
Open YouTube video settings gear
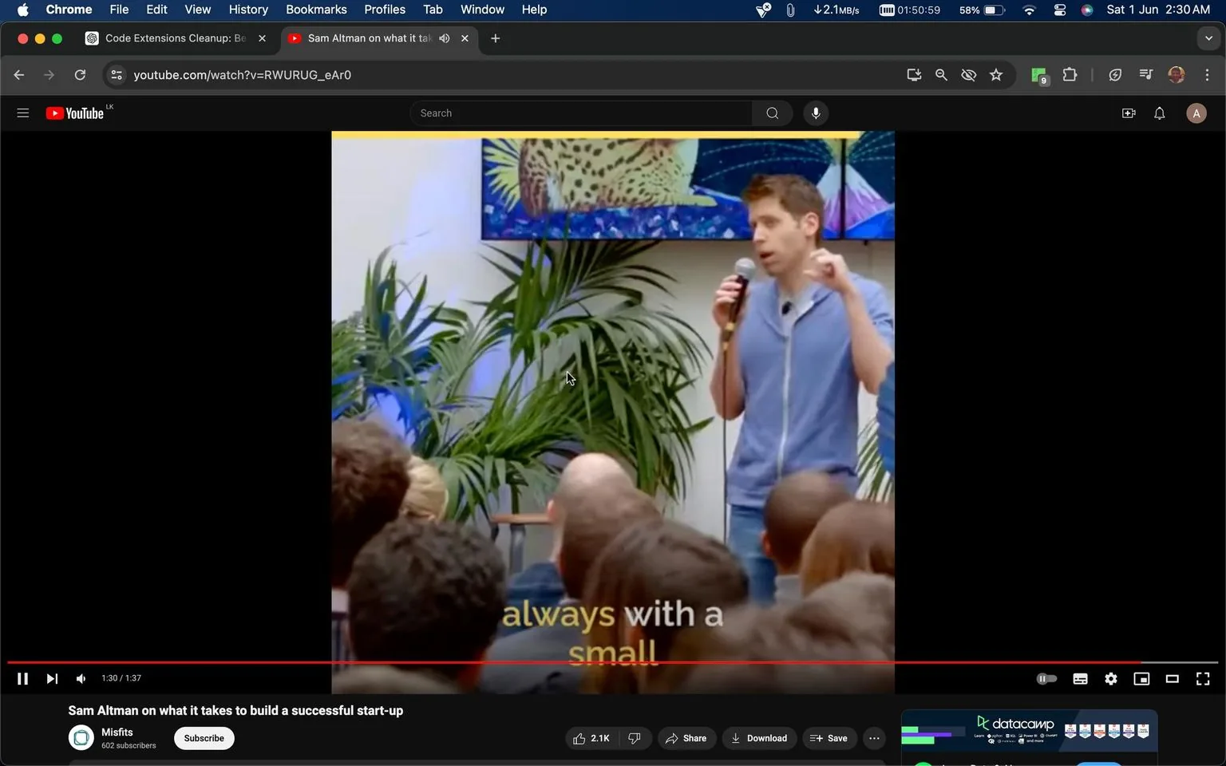[x=1110, y=678]
